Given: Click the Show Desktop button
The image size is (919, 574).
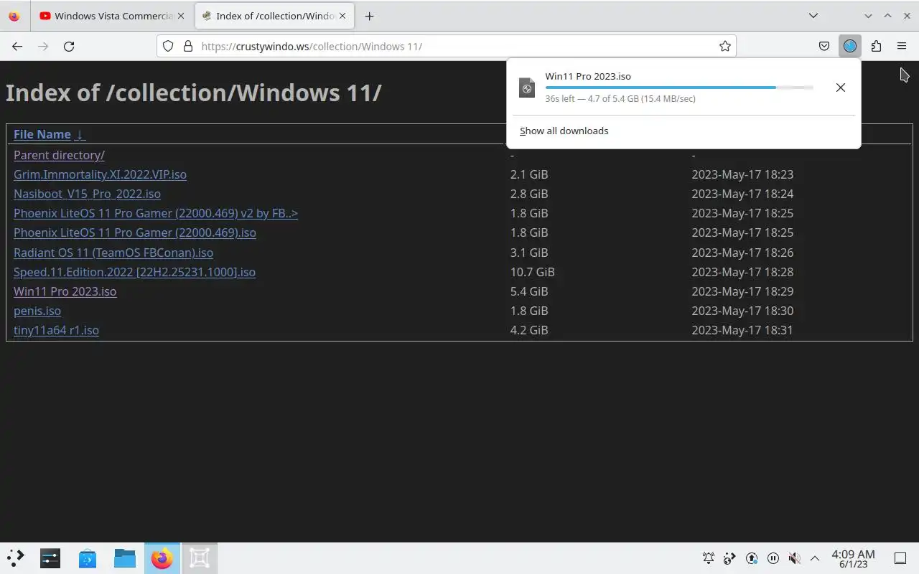Looking at the screenshot, I should [x=900, y=558].
